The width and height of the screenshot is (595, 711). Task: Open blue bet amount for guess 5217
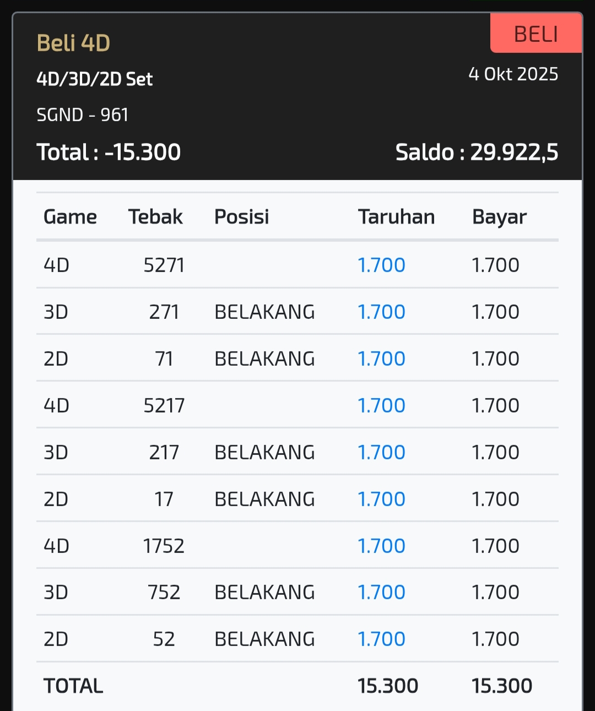click(381, 405)
